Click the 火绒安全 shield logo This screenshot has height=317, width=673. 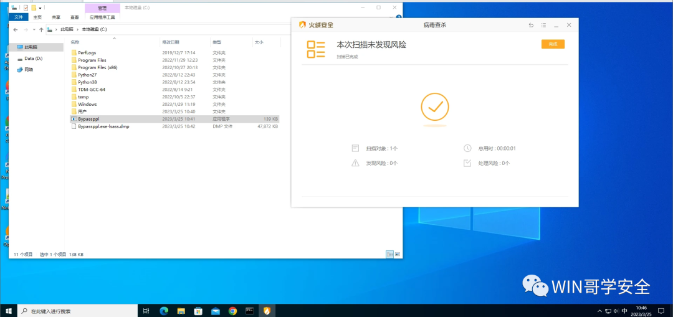click(302, 26)
